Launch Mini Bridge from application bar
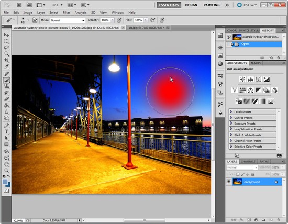Viewport: 288px width, 224px height. point(29,5)
